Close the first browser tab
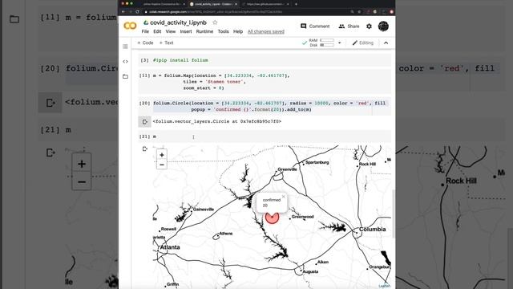 tap(184, 4)
